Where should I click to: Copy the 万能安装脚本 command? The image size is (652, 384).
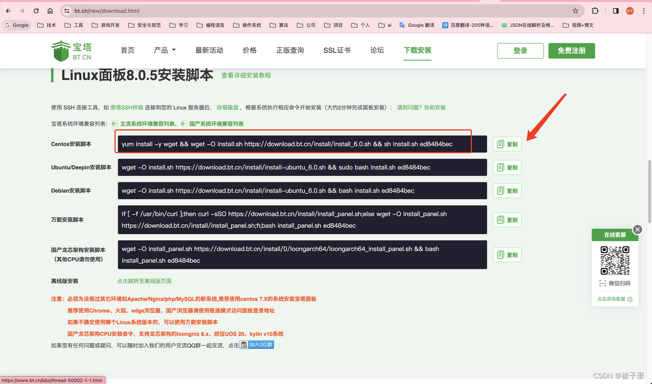click(507, 220)
